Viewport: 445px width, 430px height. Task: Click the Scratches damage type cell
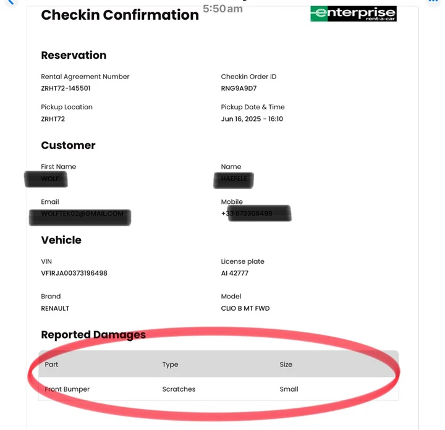[x=179, y=389]
